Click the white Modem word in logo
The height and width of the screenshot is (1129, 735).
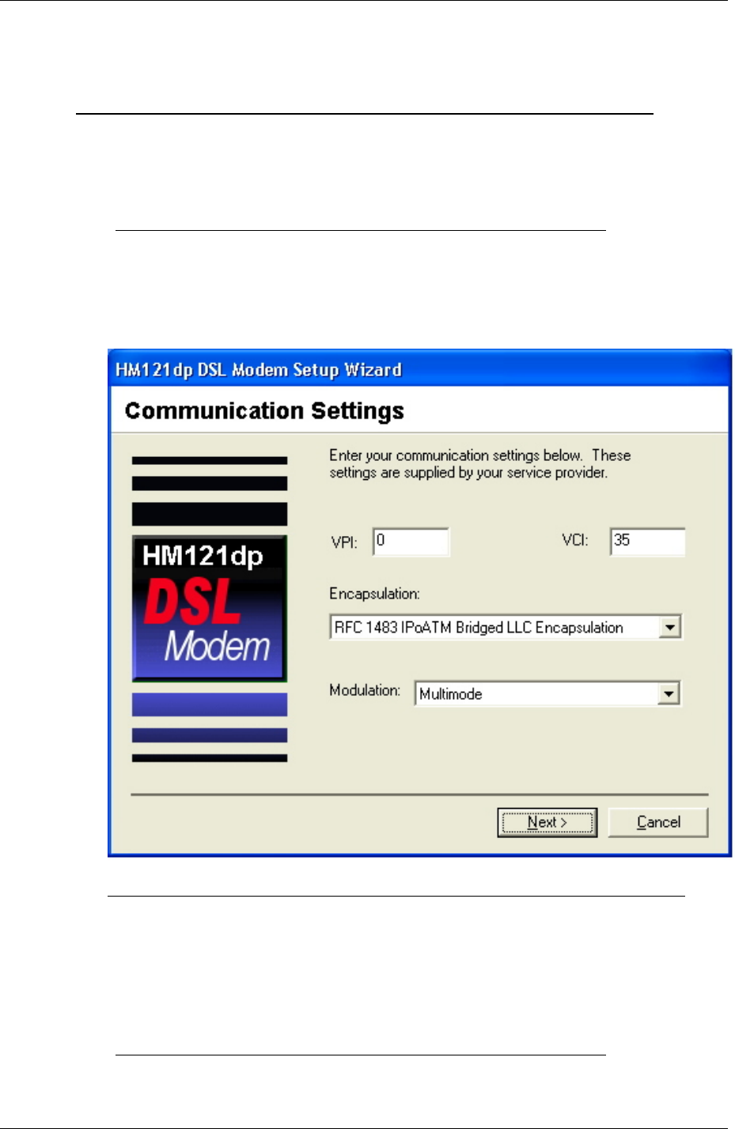click(x=218, y=647)
